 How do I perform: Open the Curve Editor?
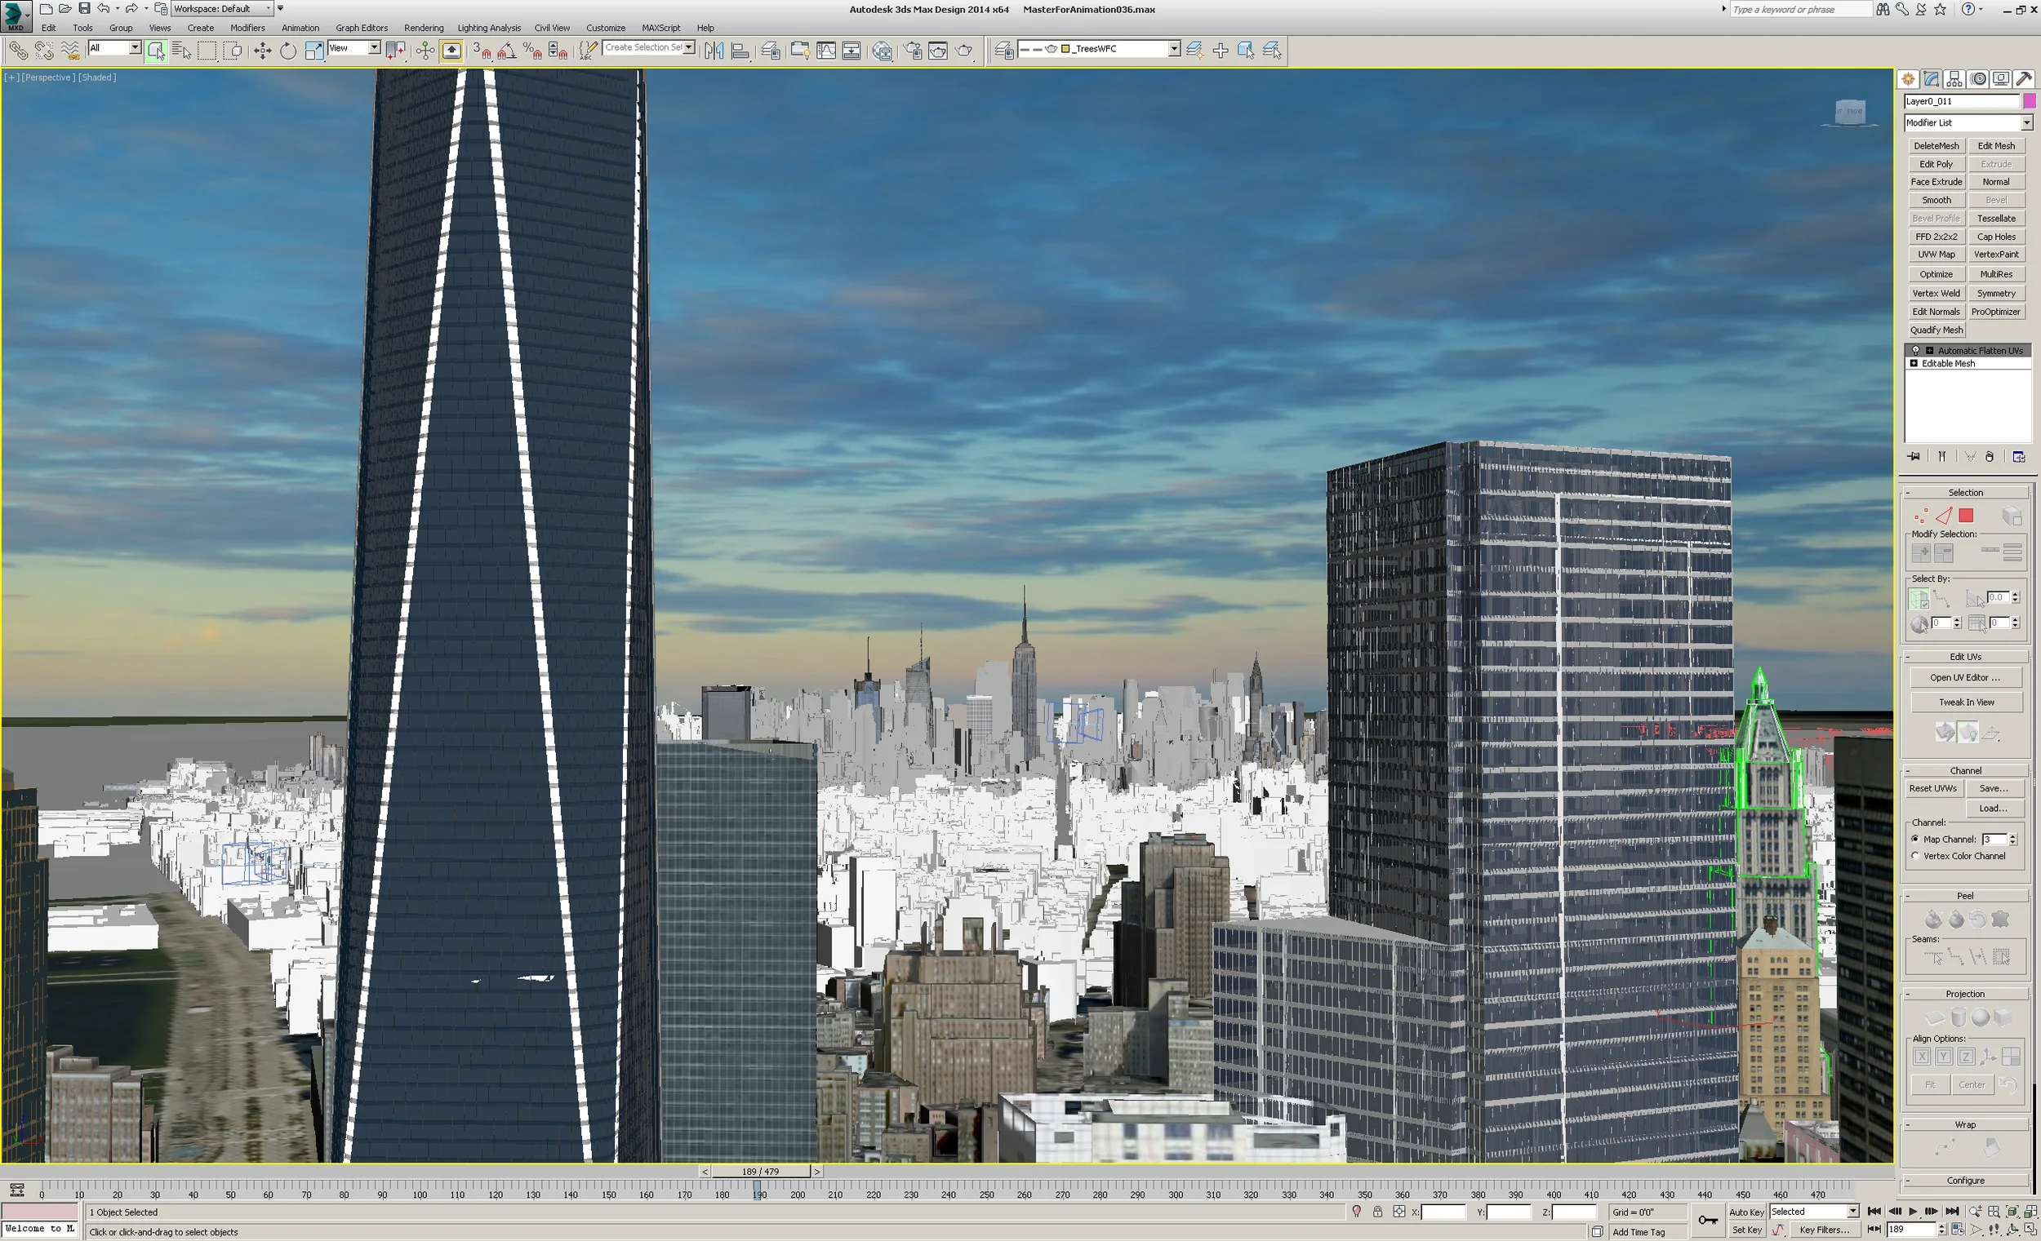point(826,51)
